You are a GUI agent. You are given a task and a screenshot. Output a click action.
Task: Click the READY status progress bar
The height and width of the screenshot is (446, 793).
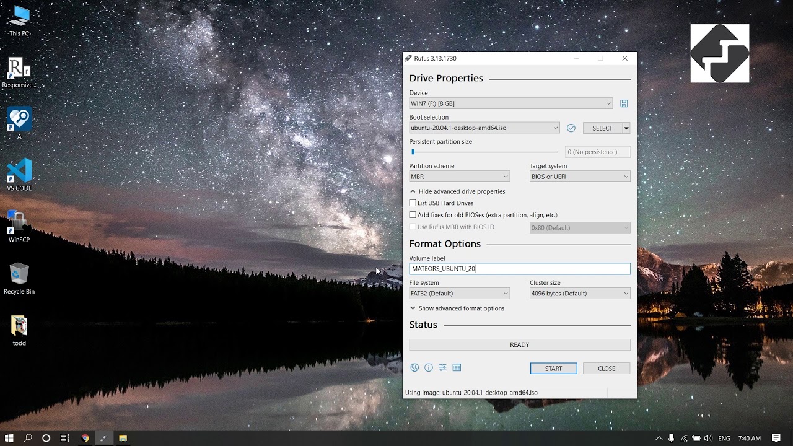click(519, 344)
